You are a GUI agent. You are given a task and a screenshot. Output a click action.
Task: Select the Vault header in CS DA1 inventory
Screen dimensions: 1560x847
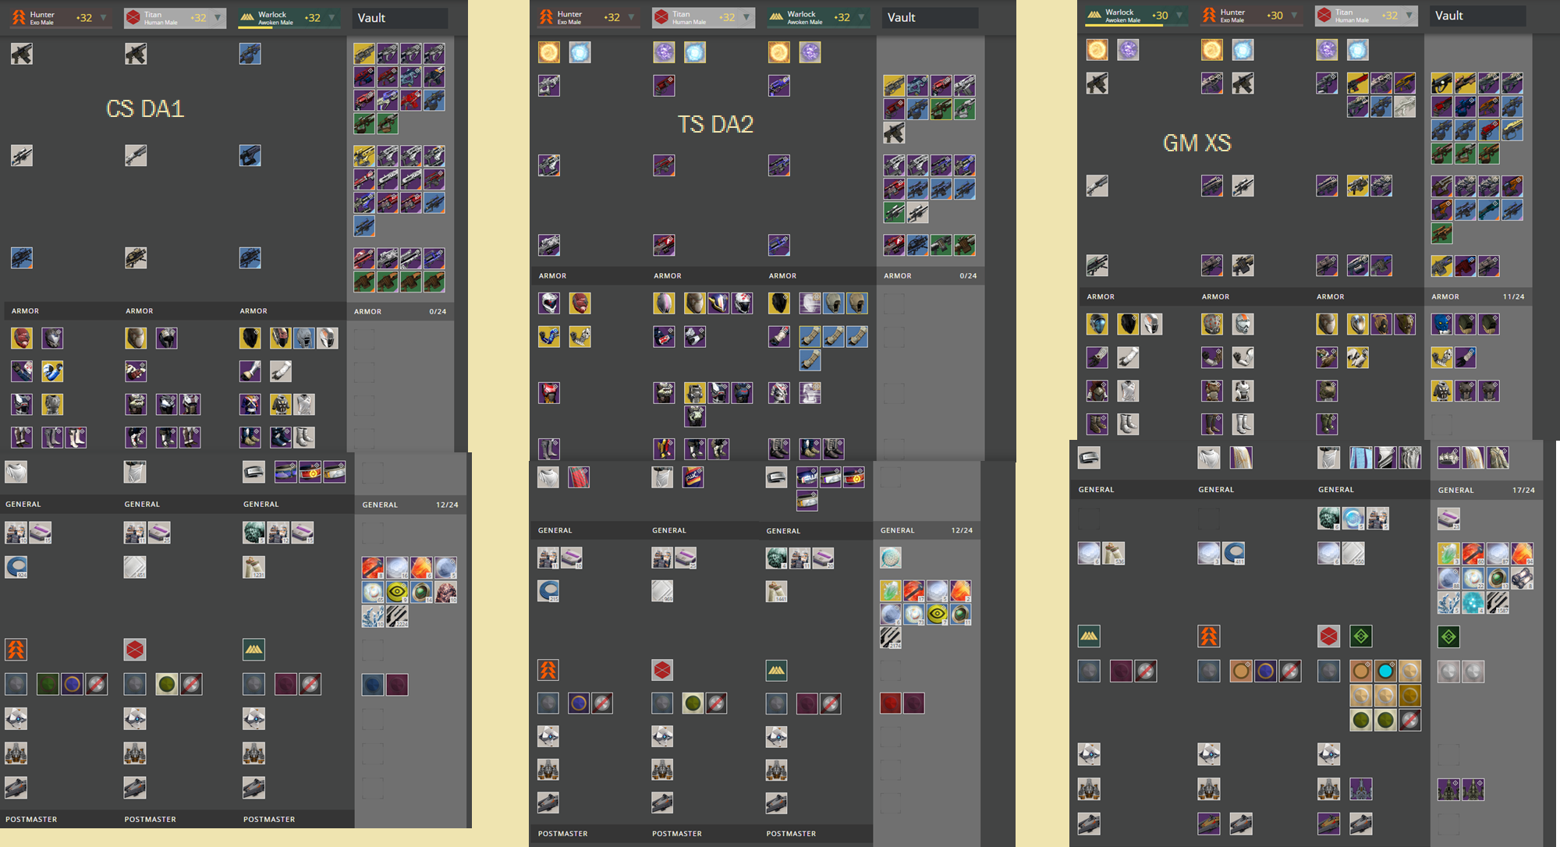tap(399, 18)
